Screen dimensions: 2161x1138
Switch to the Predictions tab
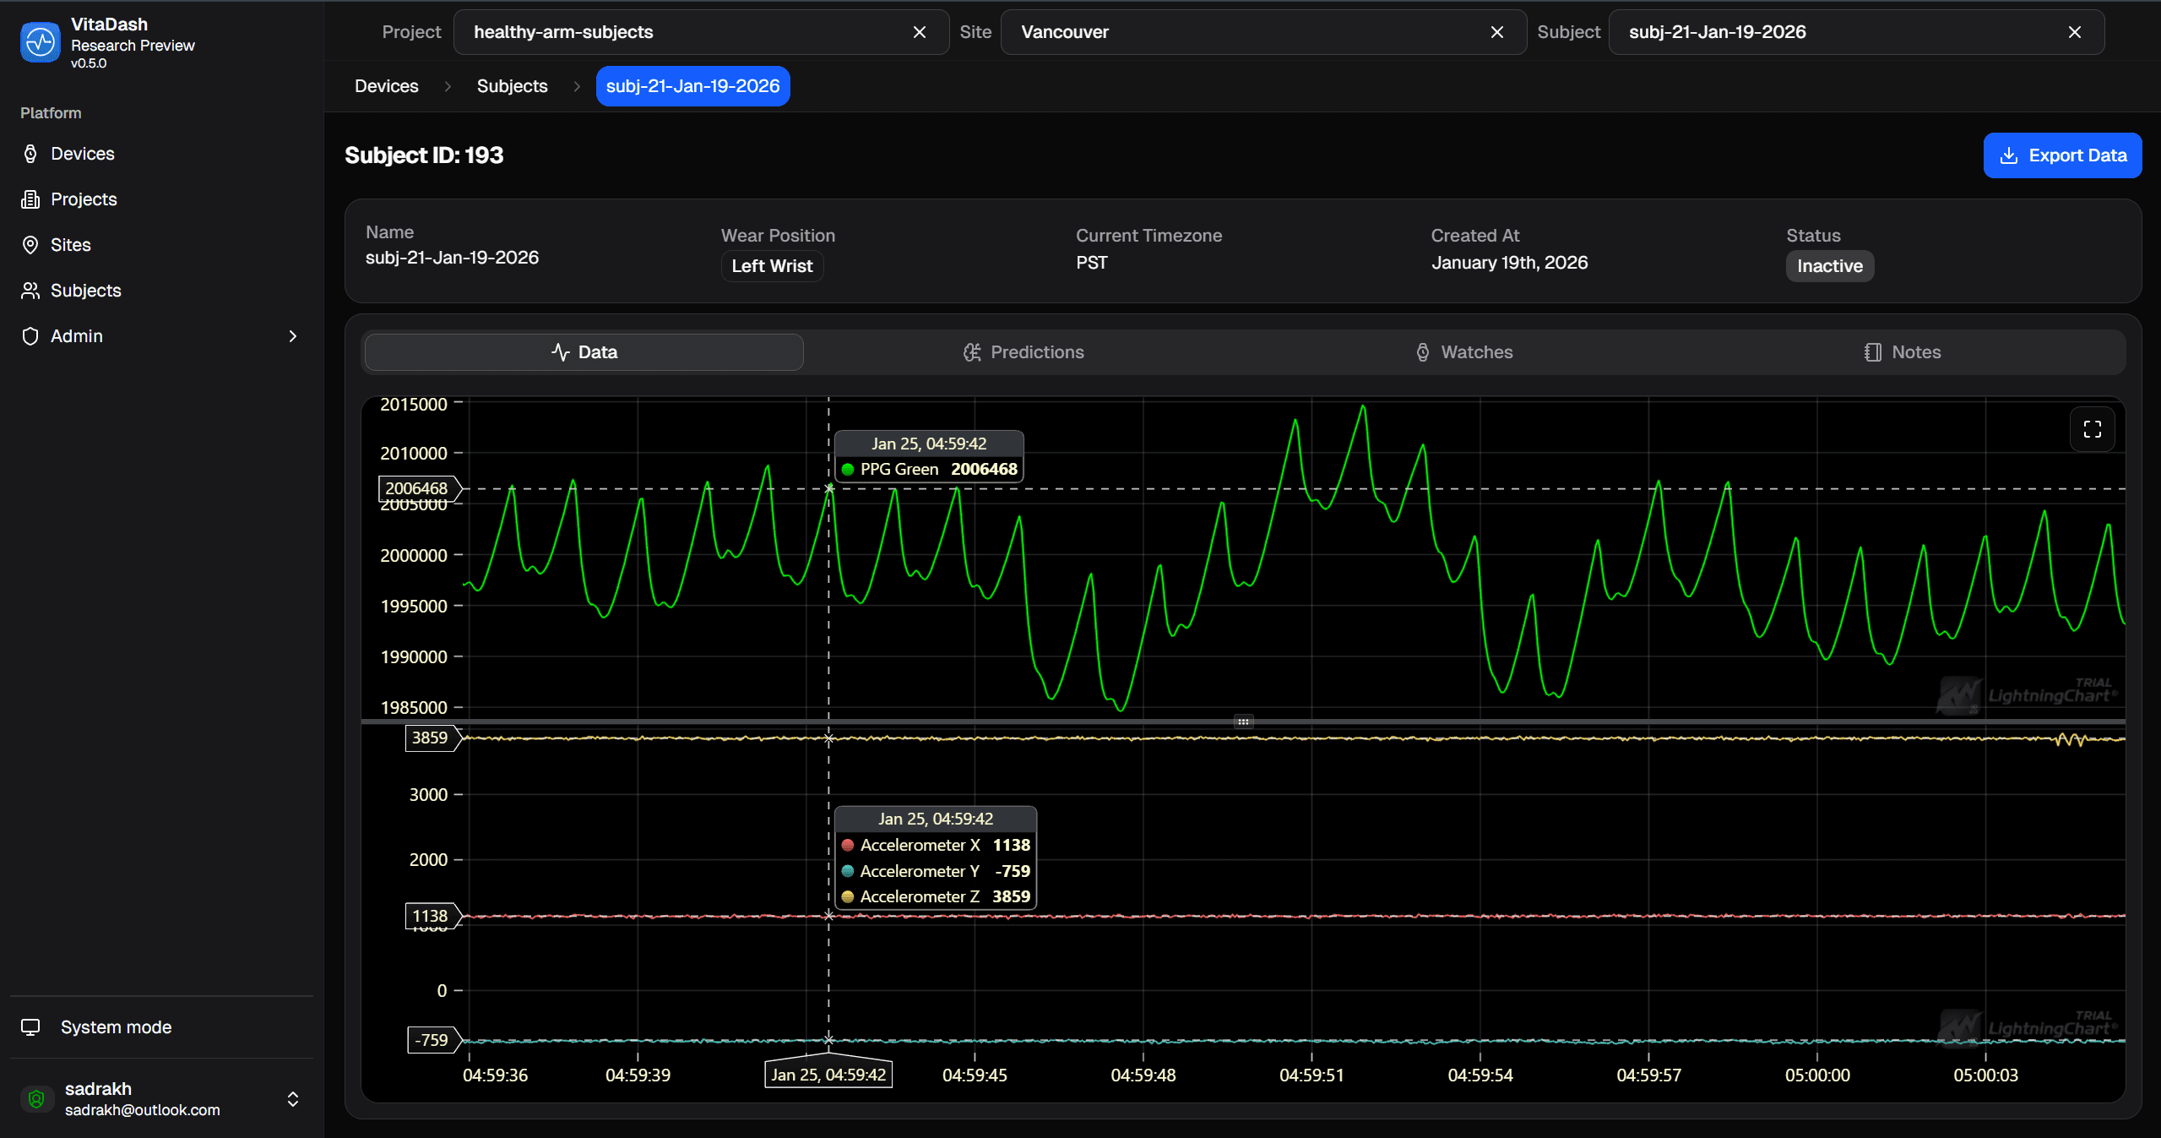click(x=1023, y=351)
